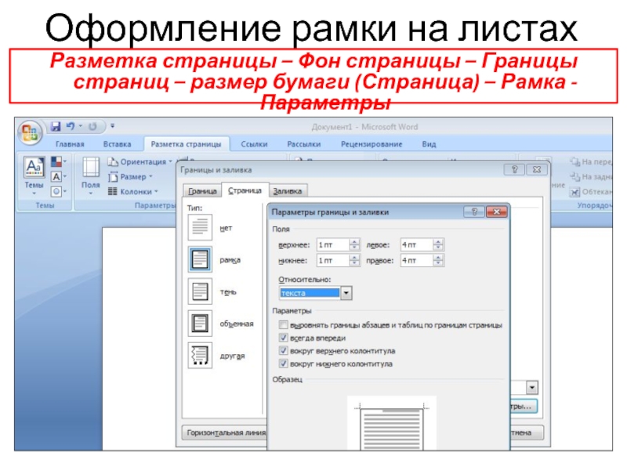The image size is (627, 470).
Task: Open the Относительно dropdown arrow
Action: [x=346, y=293]
